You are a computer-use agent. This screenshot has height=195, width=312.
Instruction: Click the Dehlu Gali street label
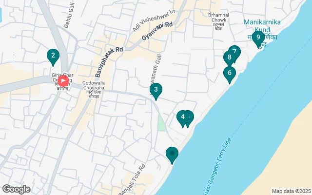tap(69, 15)
